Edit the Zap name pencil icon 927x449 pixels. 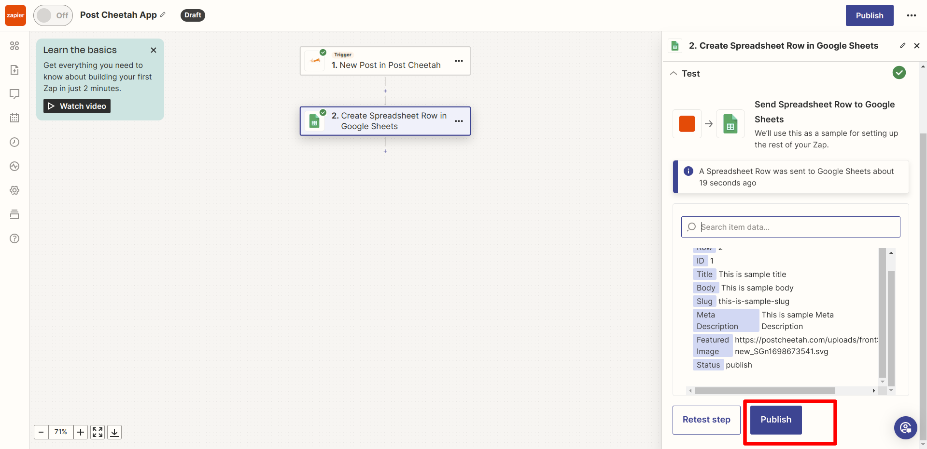click(x=163, y=15)
